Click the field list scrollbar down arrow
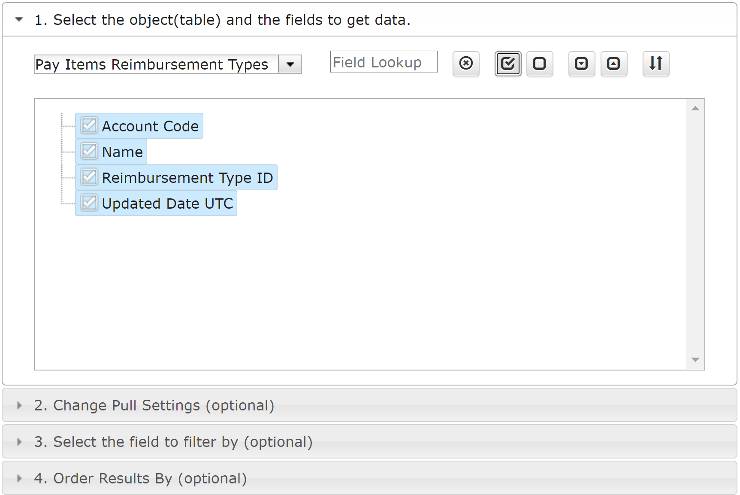This screenshot has height=495, width=740. coord(695,360)
